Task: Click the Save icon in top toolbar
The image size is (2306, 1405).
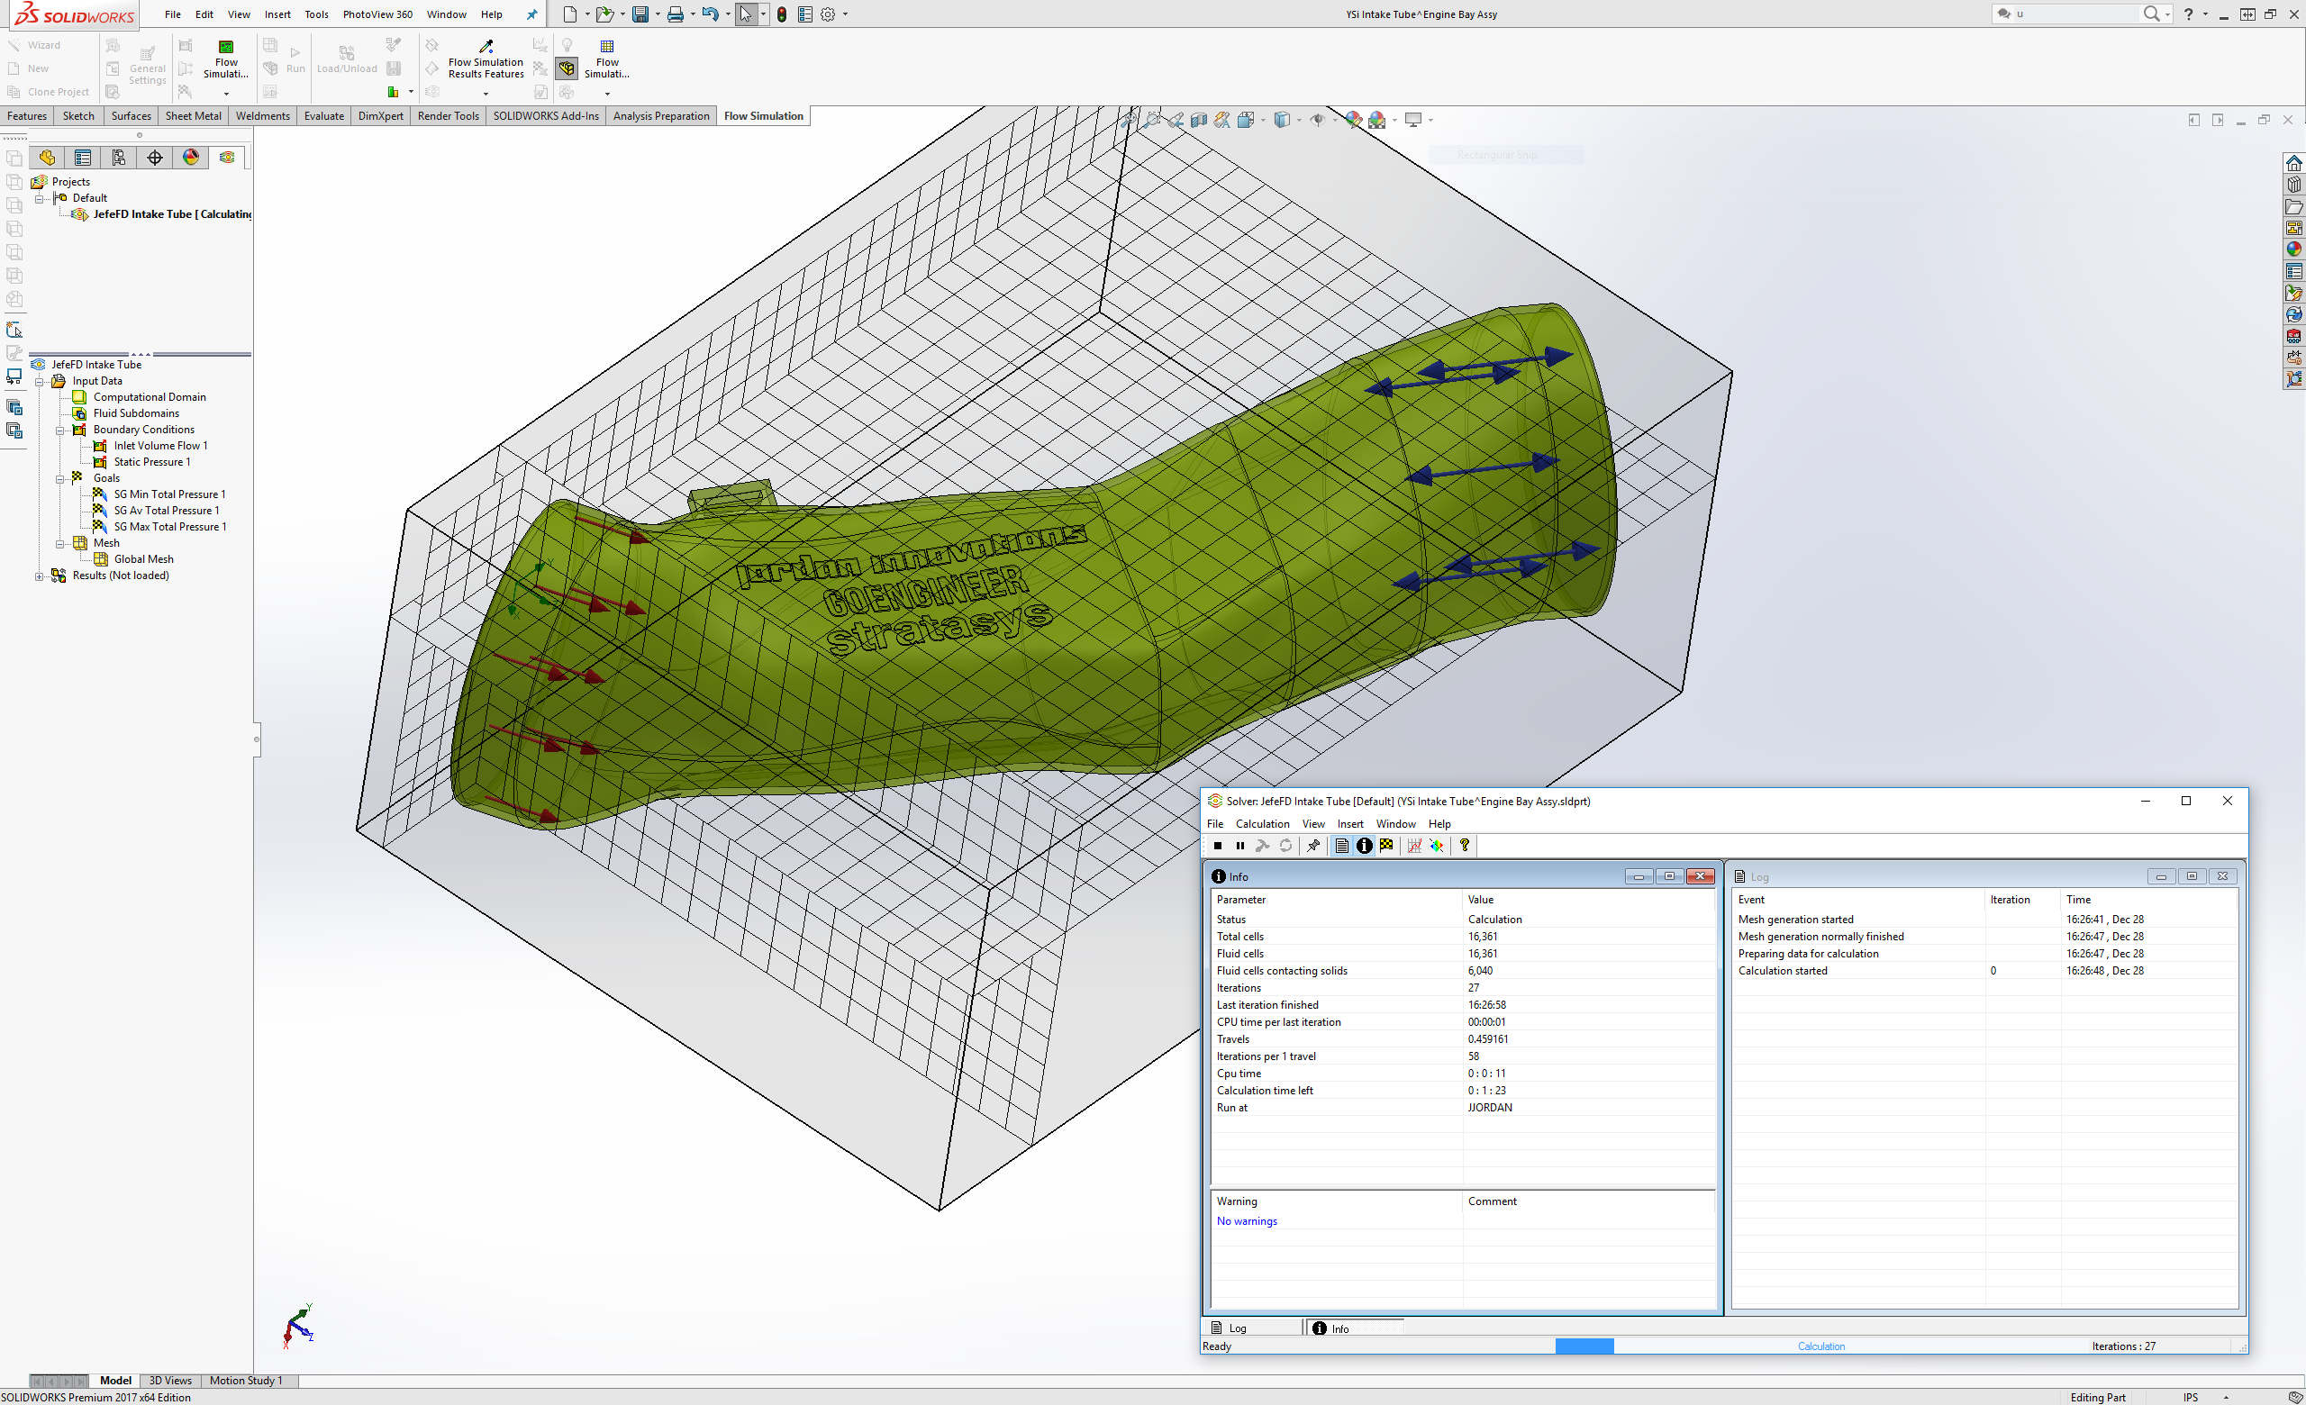Action: [x=640, y=14]
